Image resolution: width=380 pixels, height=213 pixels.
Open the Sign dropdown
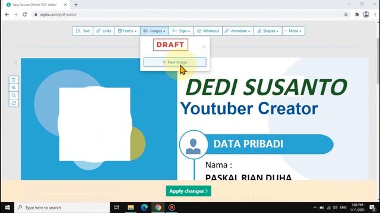(x=181, y=31)
